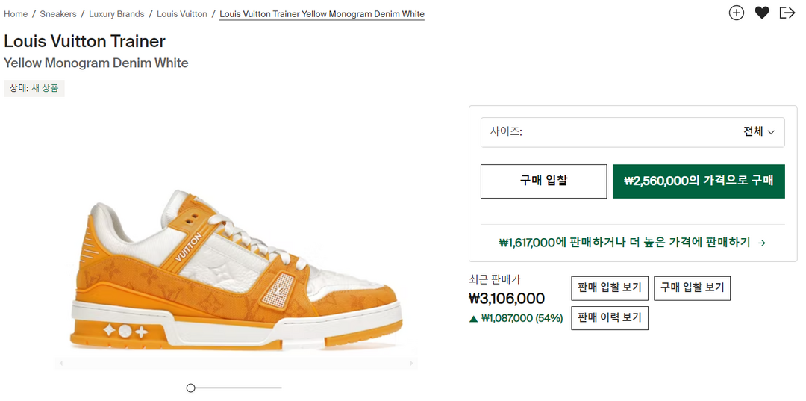Screen dimensions: 806x401
Task: Click the share icon at top right
Action: (787, 13)
